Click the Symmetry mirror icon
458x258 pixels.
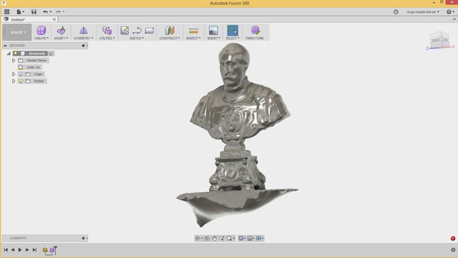point(84,30)
